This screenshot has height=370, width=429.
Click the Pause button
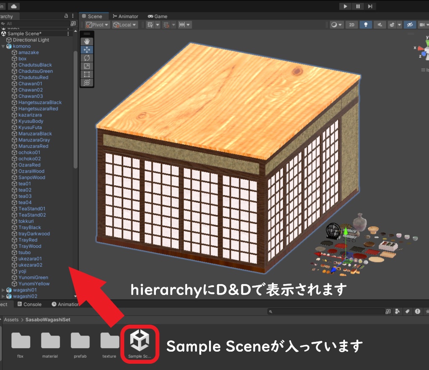358,6
